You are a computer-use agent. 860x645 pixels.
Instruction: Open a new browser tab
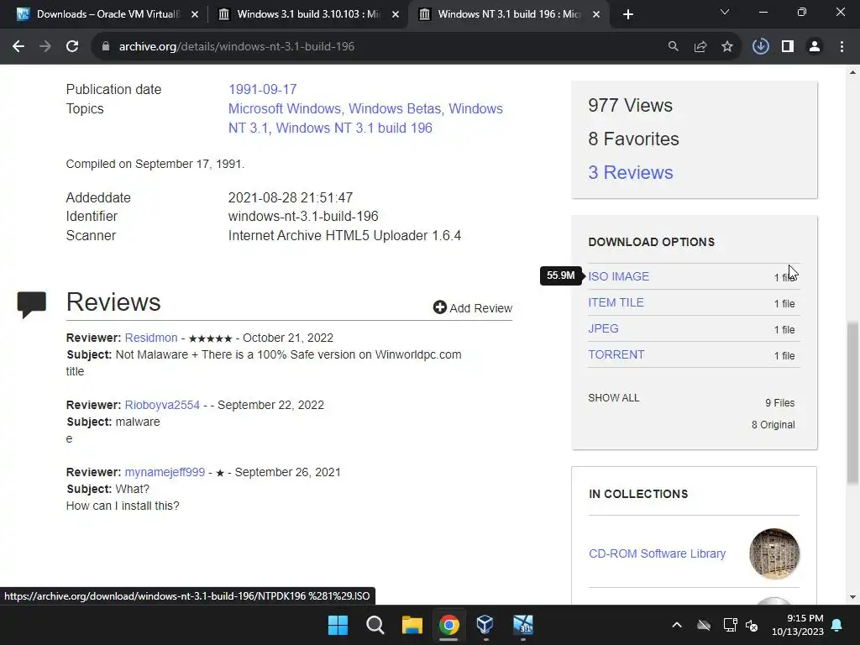pos(628,14)
